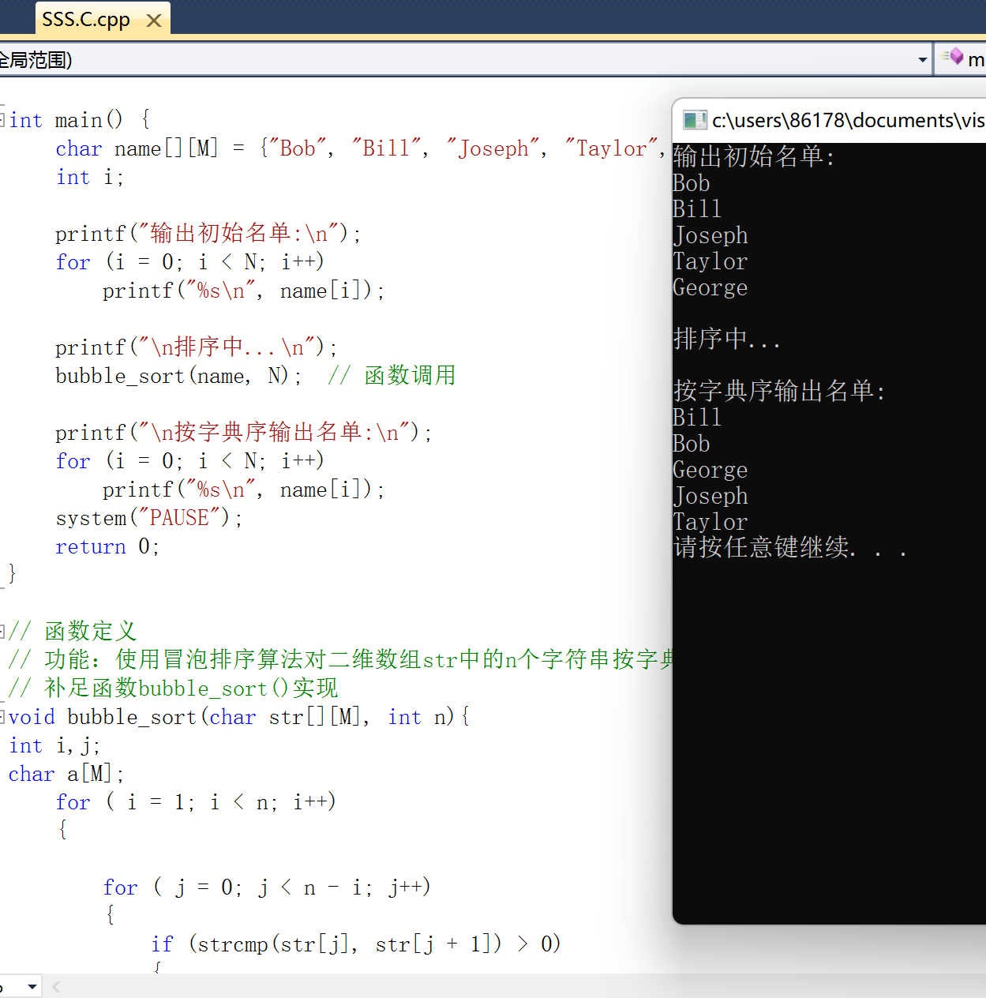Open the global scope dropdown arrow
Image resolution: width=986 pixels, height=998 pixels.
922,60
